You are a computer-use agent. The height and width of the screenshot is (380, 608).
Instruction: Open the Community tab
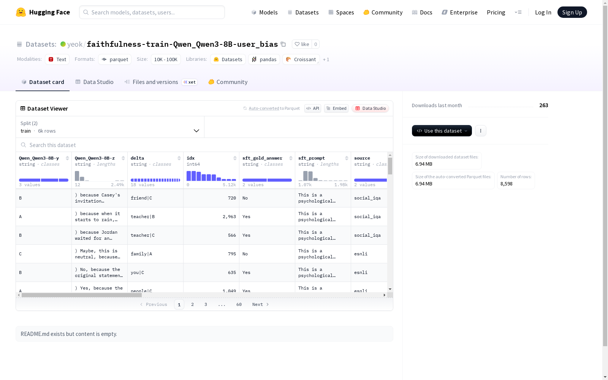pyautogui.click(x=228, y=82)
